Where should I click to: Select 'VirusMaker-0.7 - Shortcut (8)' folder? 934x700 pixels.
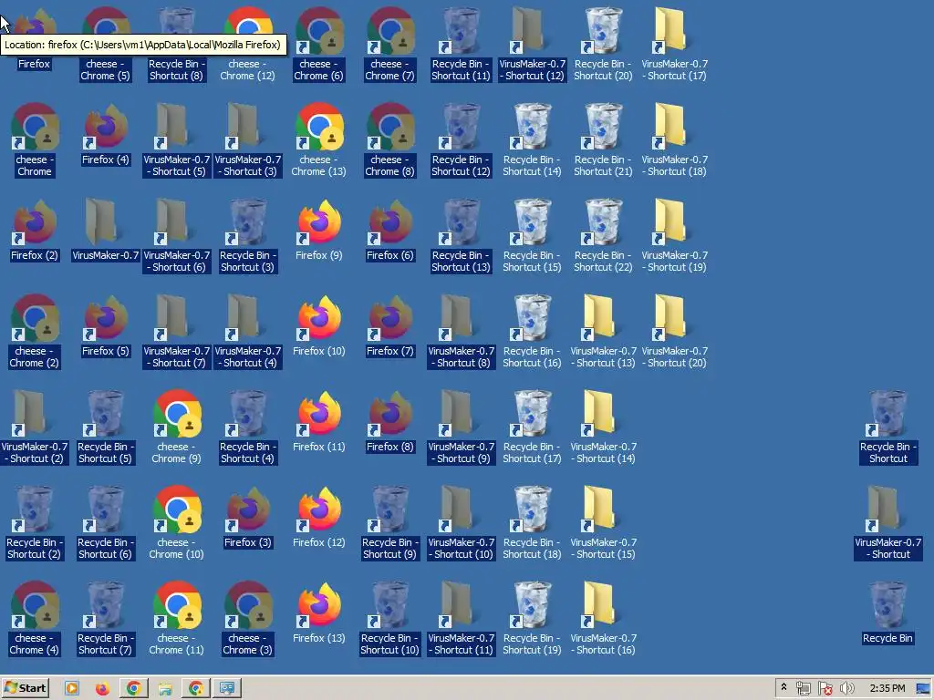[x=461, y=332]
